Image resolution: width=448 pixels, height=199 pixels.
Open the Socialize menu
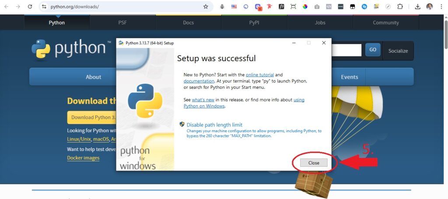click(x=398, y=51)
